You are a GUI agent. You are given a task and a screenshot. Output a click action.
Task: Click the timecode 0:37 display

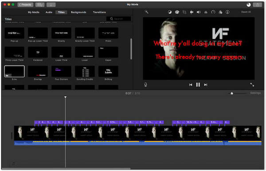tap(128, 93)
